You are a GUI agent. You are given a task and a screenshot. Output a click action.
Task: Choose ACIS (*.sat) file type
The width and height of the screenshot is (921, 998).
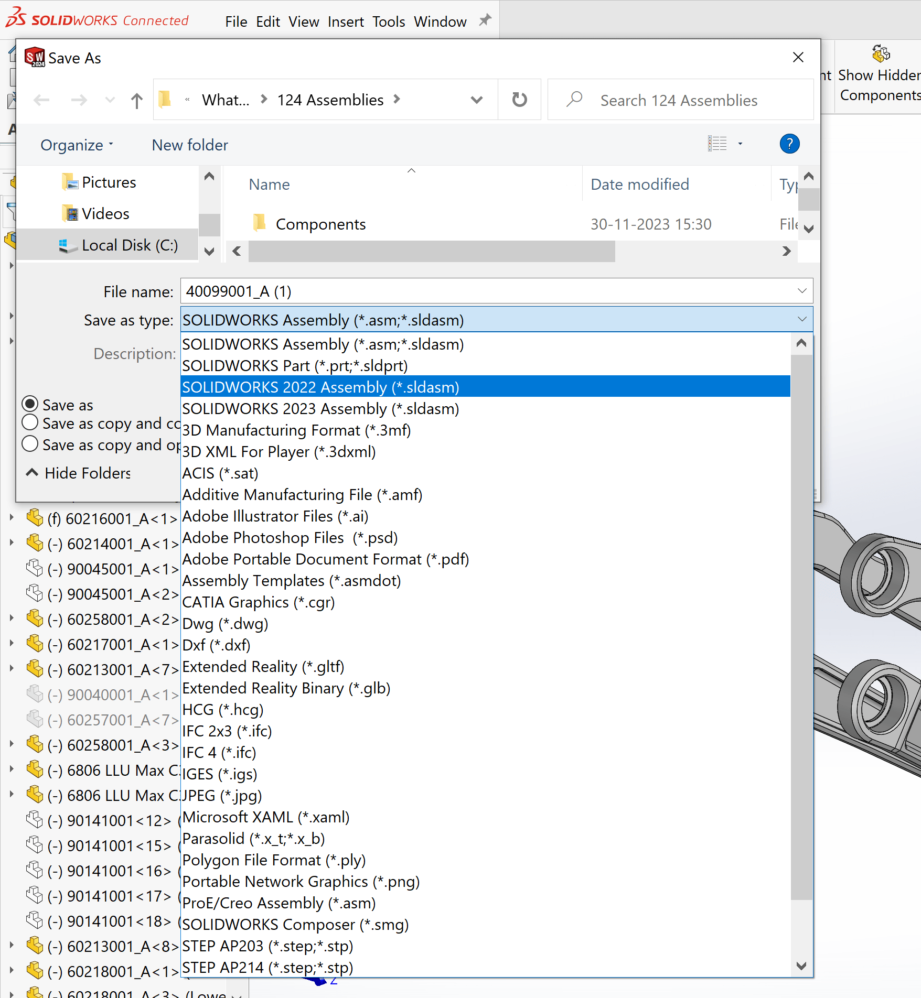pyautogui.click(x=486, y=473)
